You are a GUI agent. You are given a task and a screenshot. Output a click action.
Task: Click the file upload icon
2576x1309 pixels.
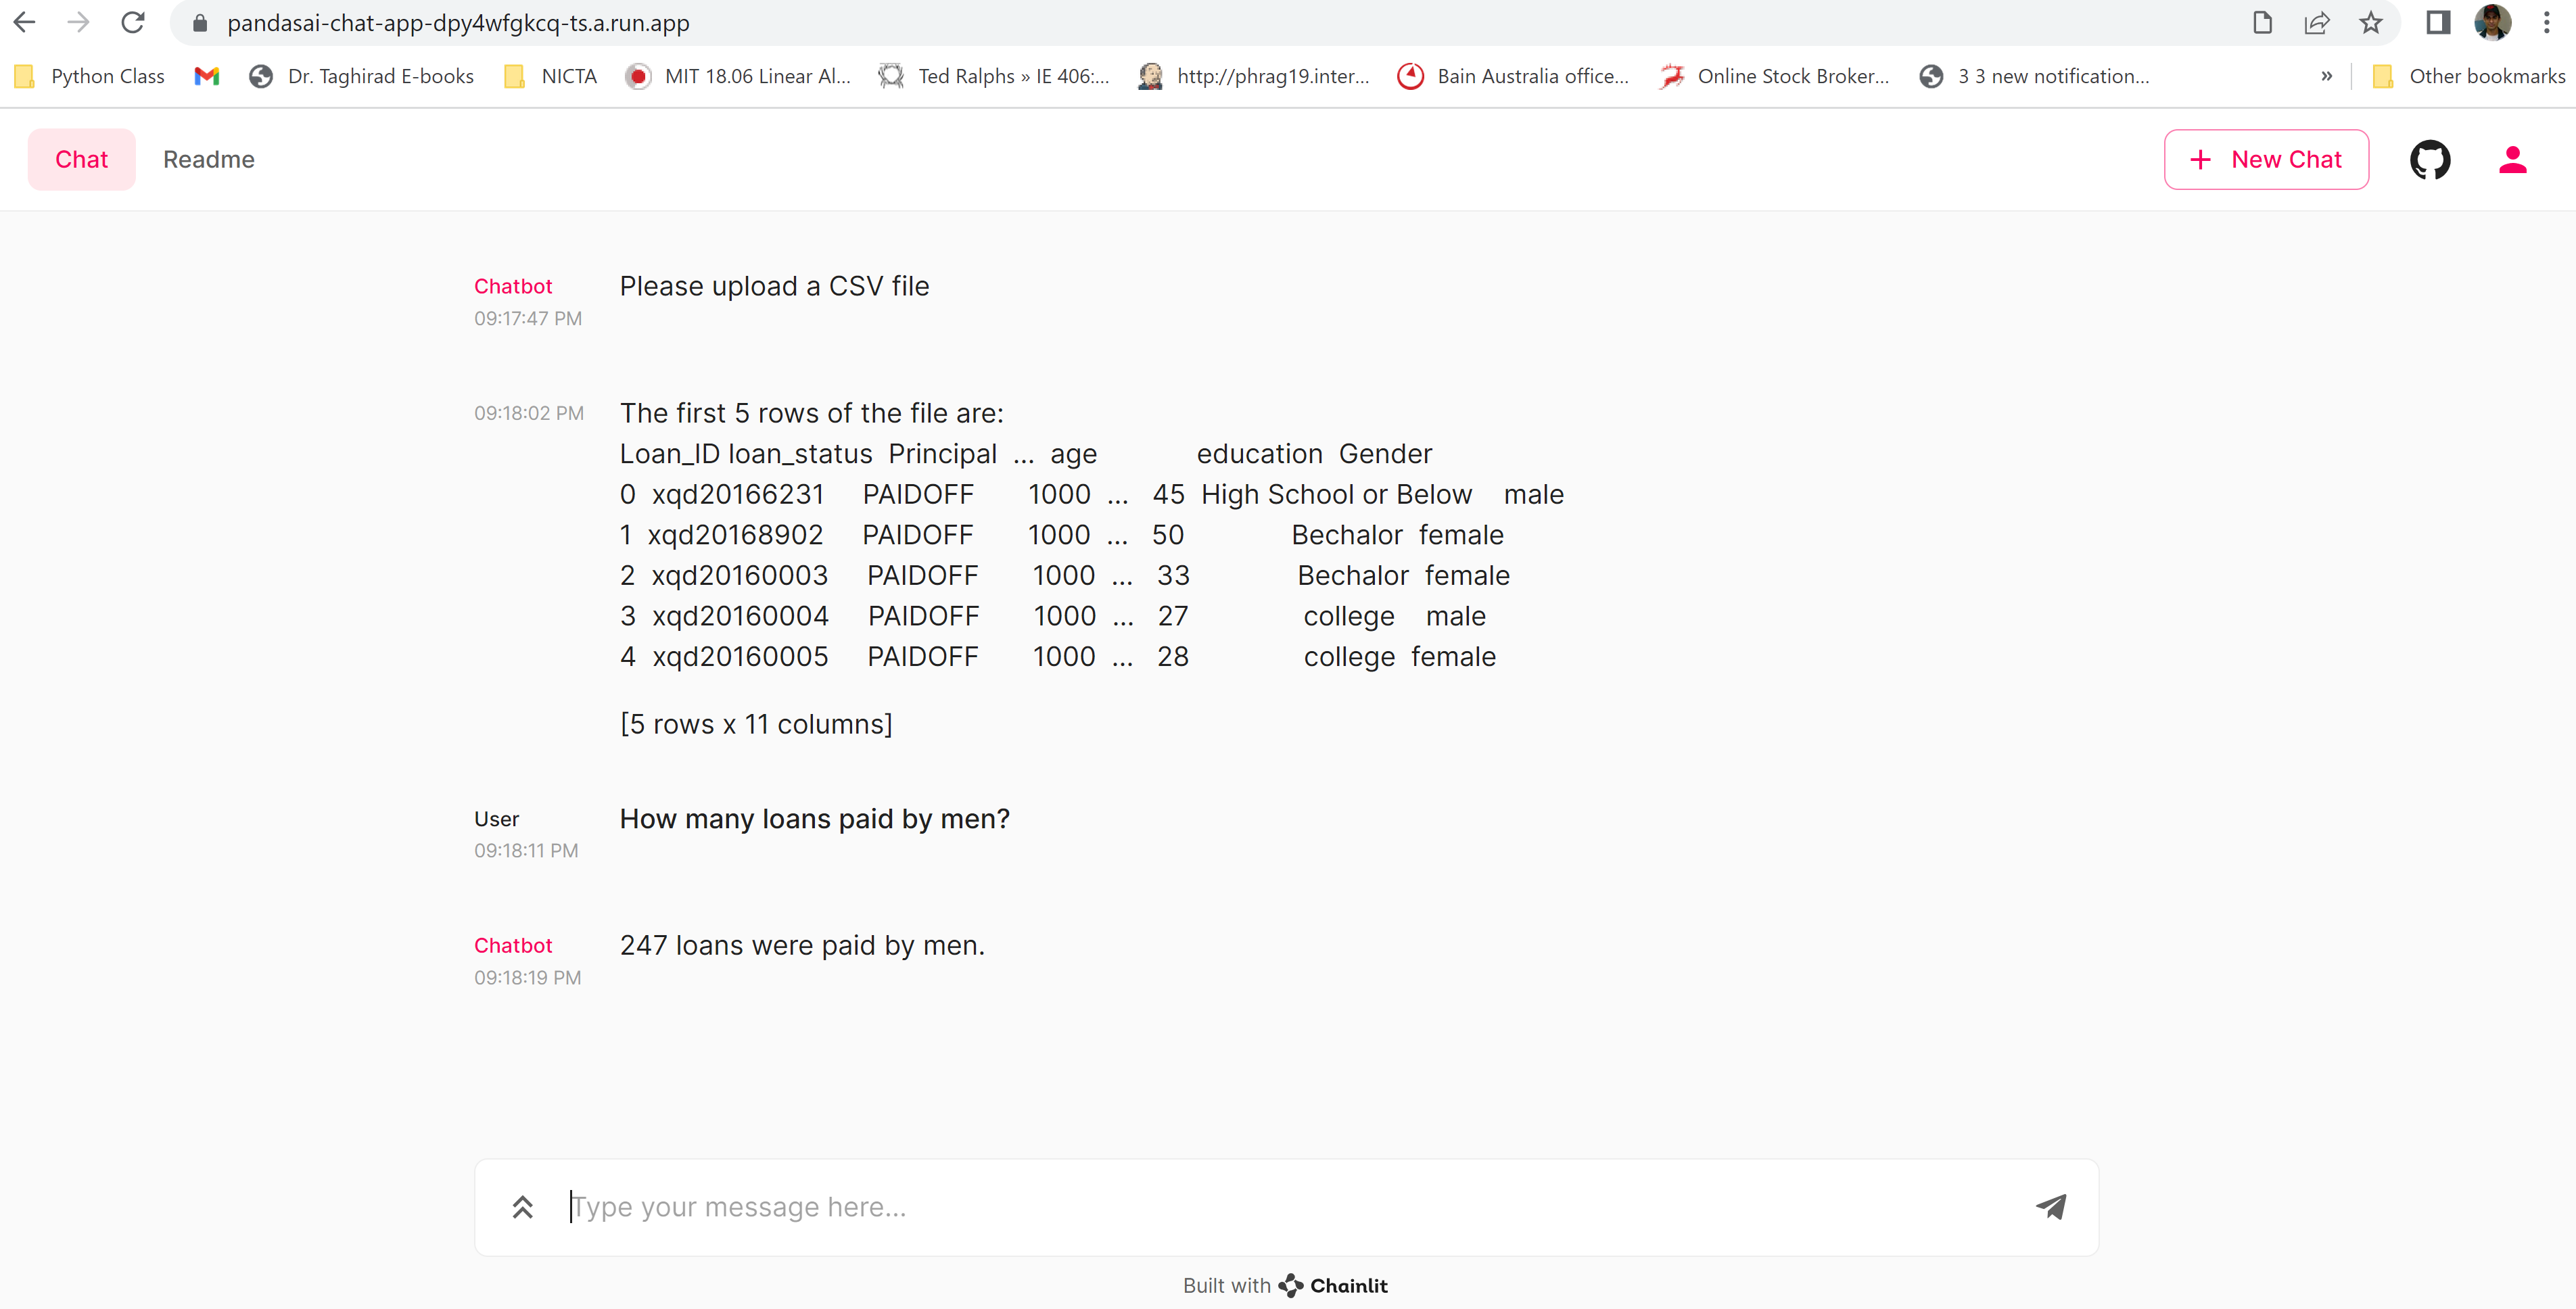523,1207
